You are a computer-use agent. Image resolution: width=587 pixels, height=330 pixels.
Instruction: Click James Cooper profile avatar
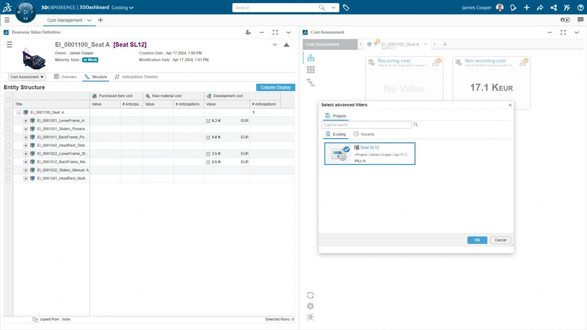point(500,7)
